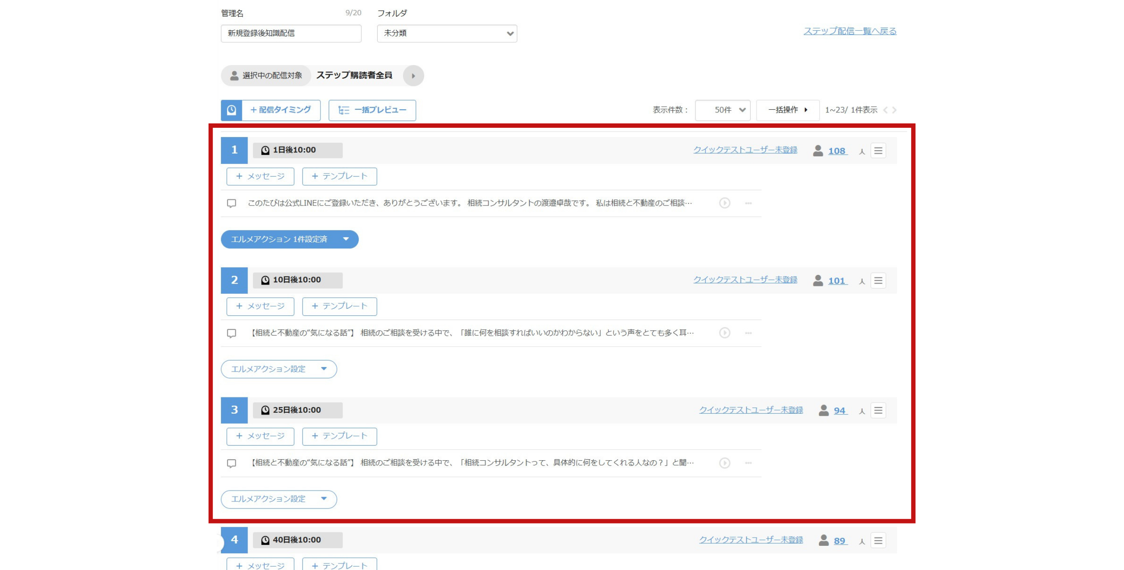Open the 表示件数 50件 dropdown
The width and height of the screenshot is (1124, 570).
point(723,110)
